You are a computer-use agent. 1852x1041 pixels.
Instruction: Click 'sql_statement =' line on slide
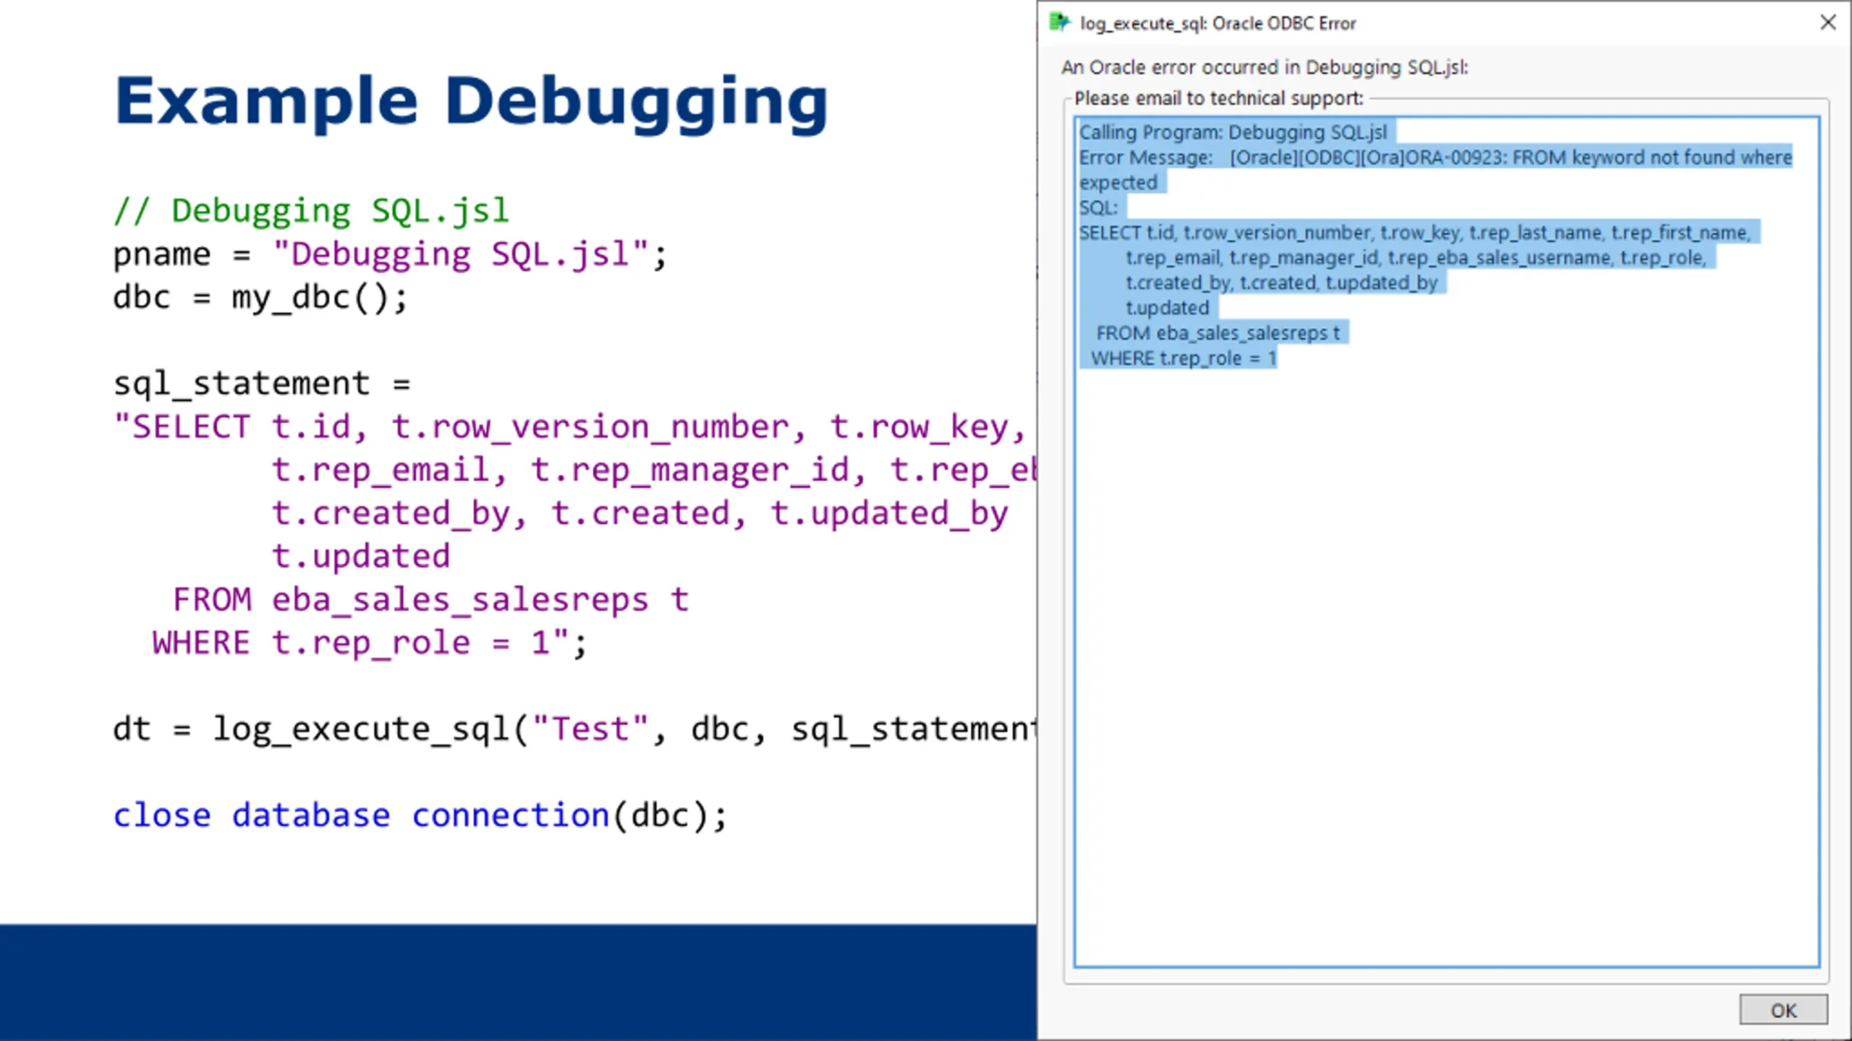pyautogui.click(x=262, y=384)
